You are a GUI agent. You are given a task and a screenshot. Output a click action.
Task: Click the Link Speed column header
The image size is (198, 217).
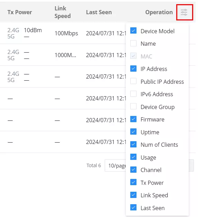point(63,12)
